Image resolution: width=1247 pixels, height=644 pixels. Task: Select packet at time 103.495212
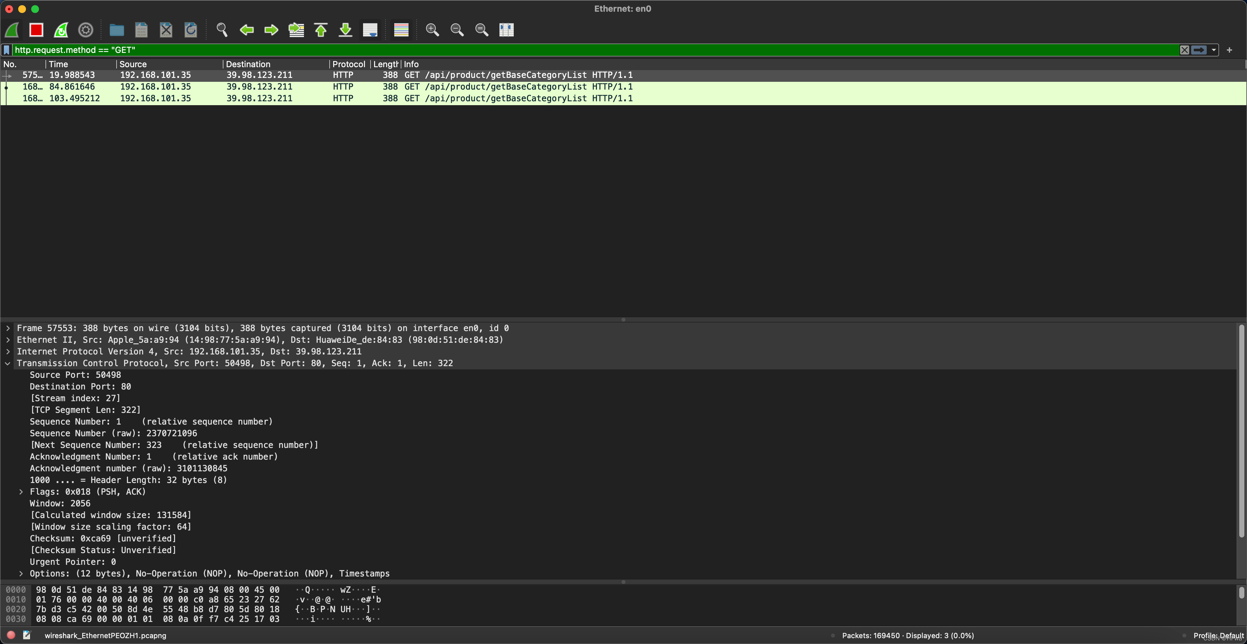tap(75, 99)
